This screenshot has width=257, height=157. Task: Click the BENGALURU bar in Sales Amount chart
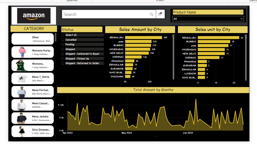(143, 37)
